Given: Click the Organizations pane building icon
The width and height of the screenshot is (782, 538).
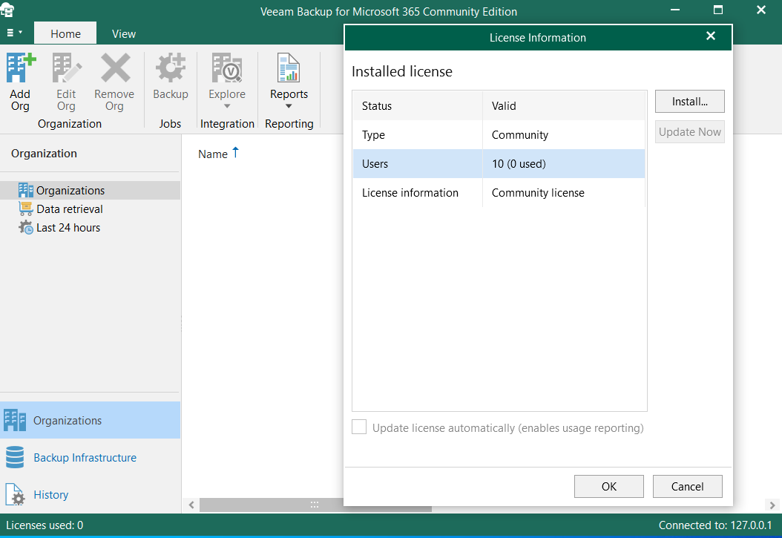Looking at the screenshot, I should [x=15, y=420].
